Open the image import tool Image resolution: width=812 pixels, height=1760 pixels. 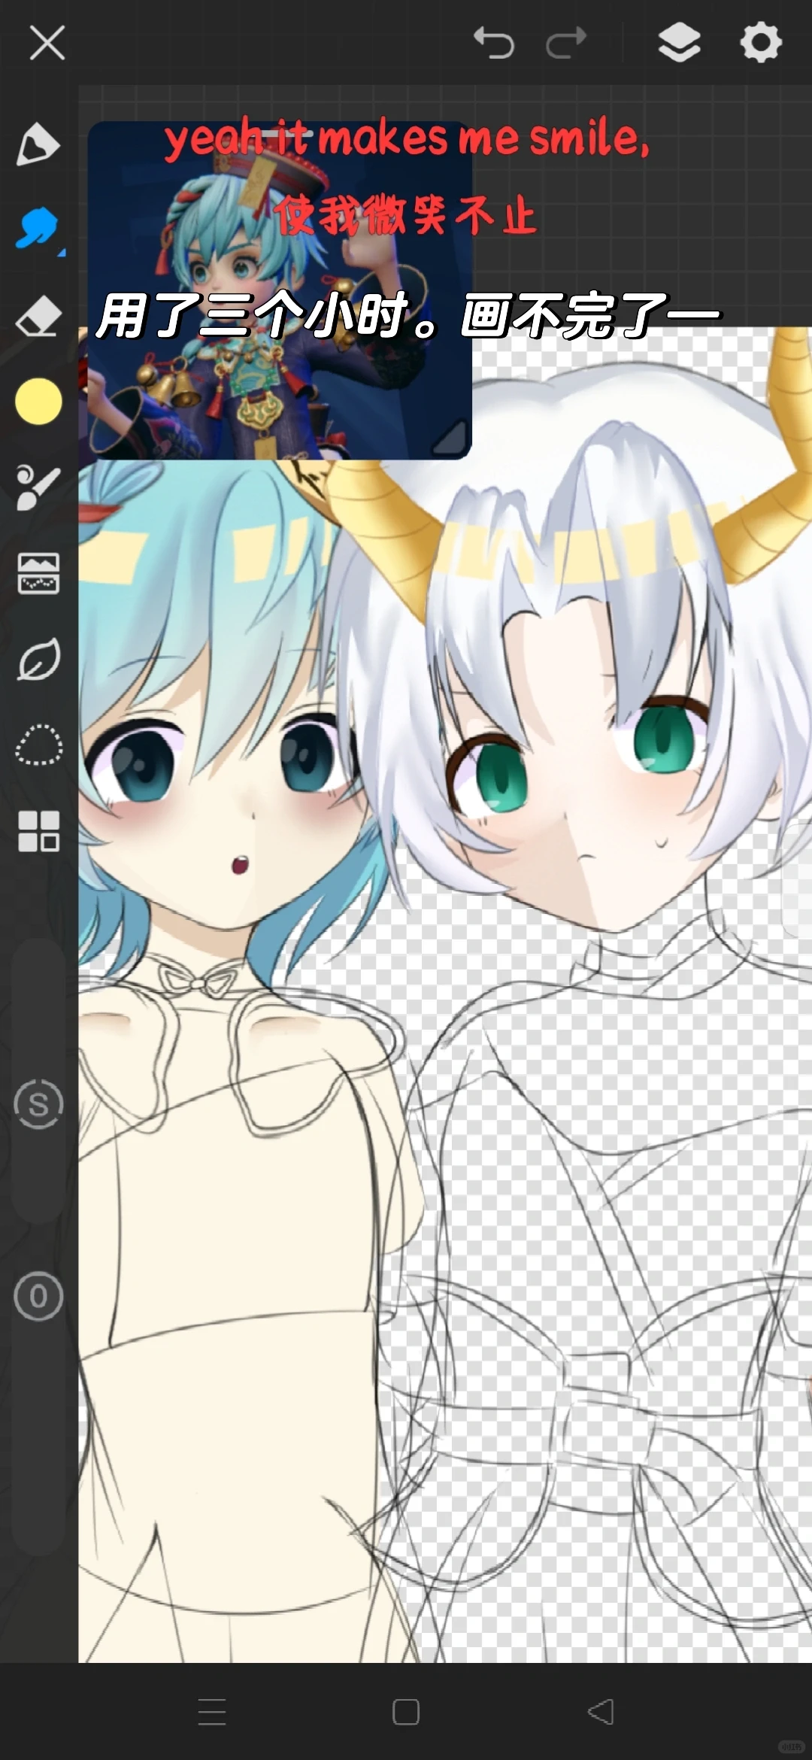[38, 573]
